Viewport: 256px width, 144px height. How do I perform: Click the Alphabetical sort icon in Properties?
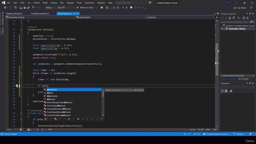(x=226, y=91)
